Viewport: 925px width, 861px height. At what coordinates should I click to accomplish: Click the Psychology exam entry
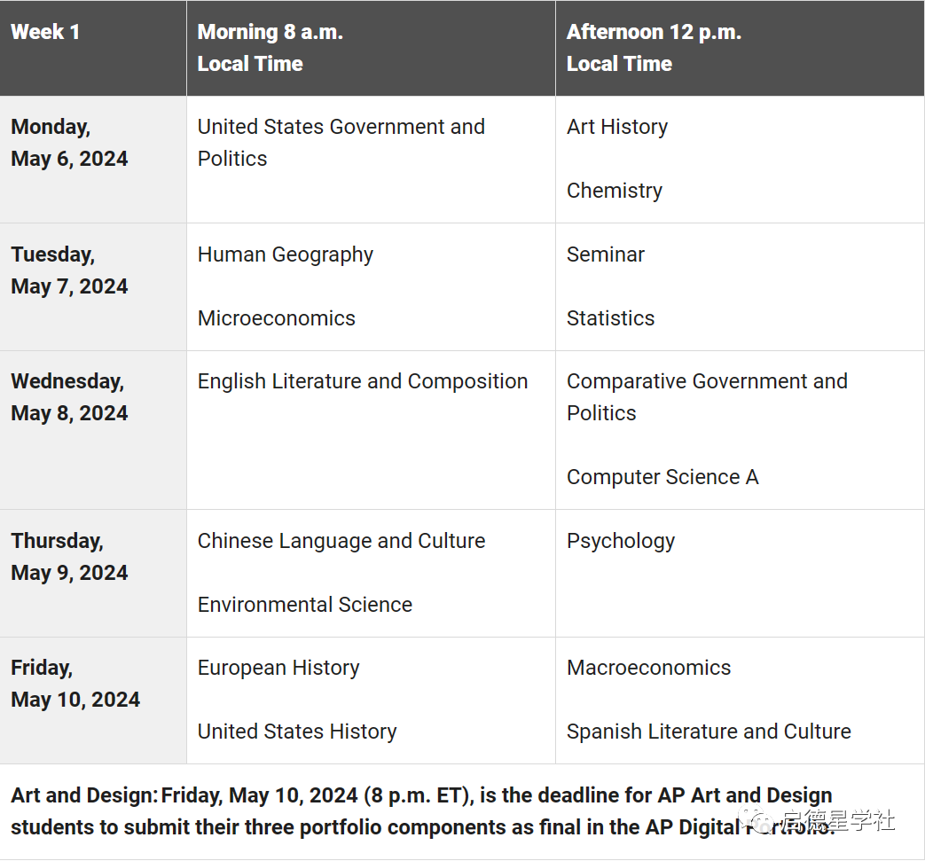pyautogui.click(x=621, y=541)
